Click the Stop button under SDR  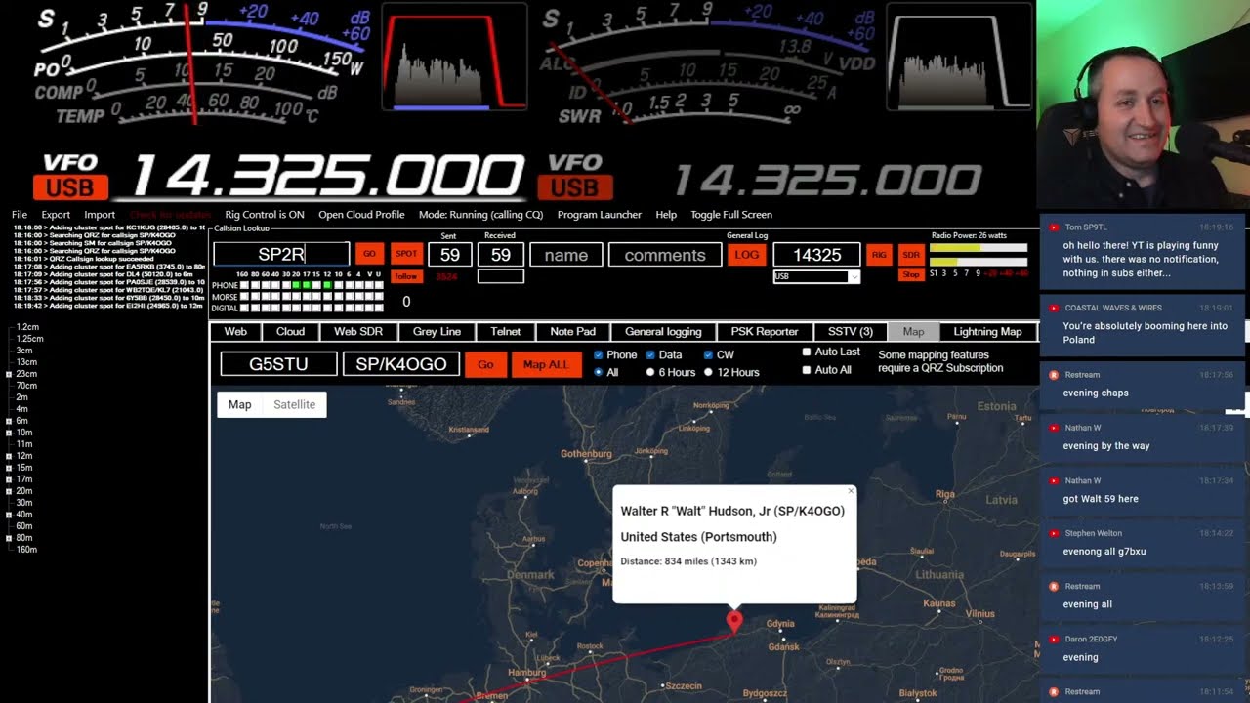[911, 275]
